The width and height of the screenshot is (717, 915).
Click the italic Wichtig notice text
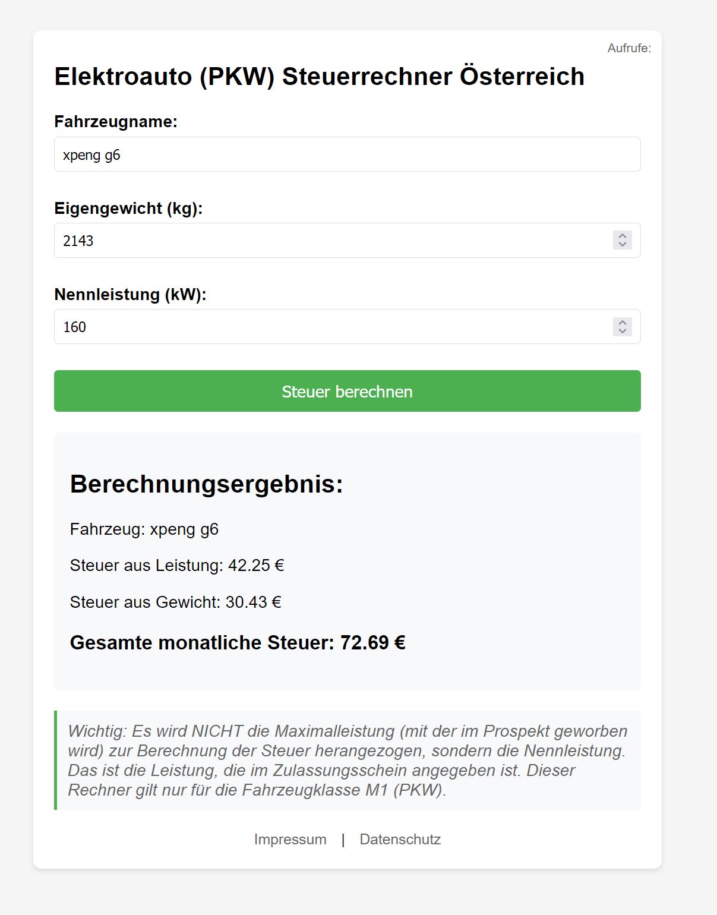click(x=347, y=761)
